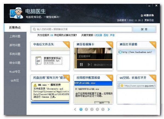Go to the next page arrow
This screenshot has height=119, width=164.
[x=109, y=109]
